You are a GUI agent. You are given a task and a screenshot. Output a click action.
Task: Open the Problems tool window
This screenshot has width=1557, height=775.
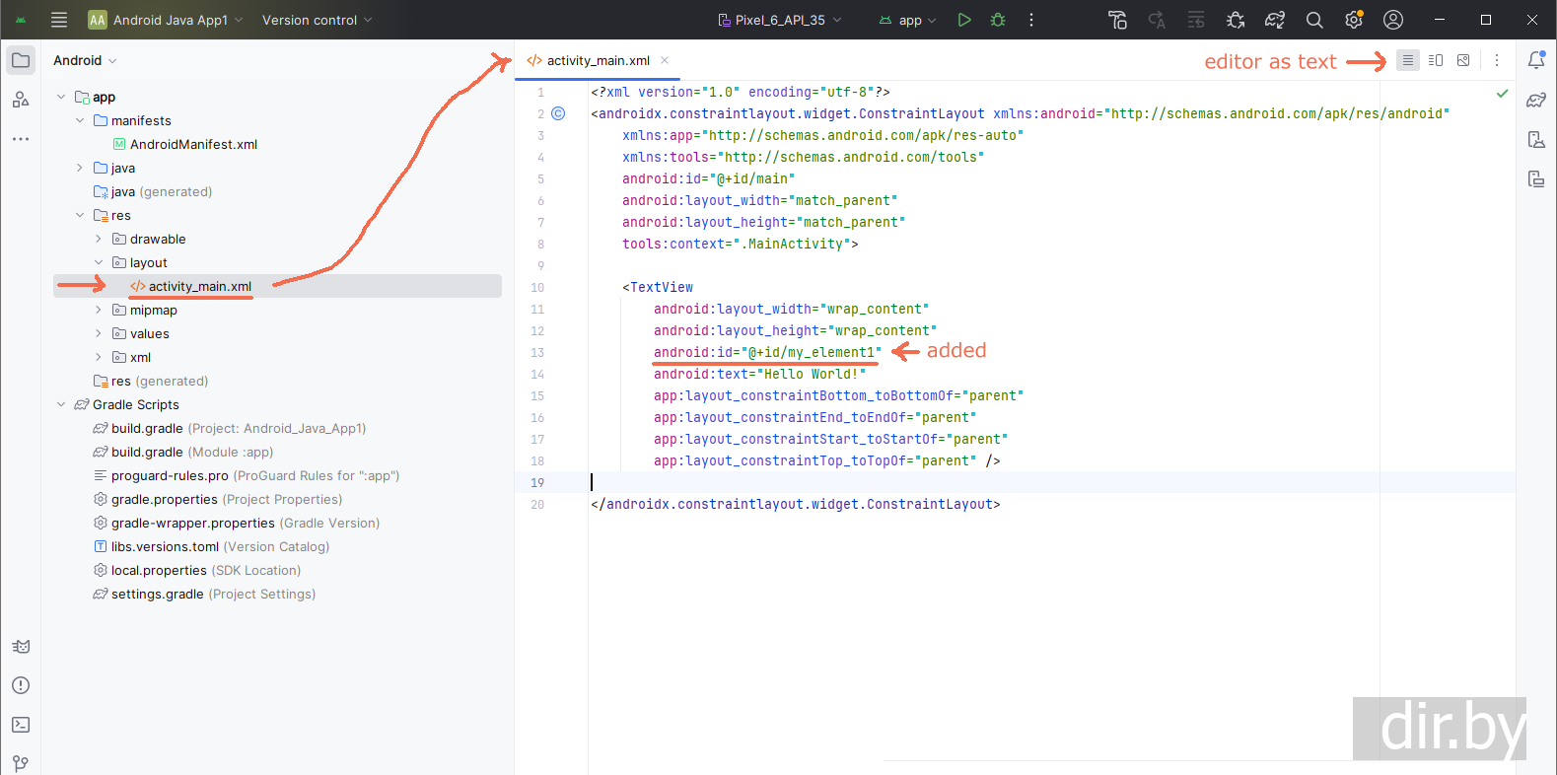pyautogui.click(x=21, y=685)
